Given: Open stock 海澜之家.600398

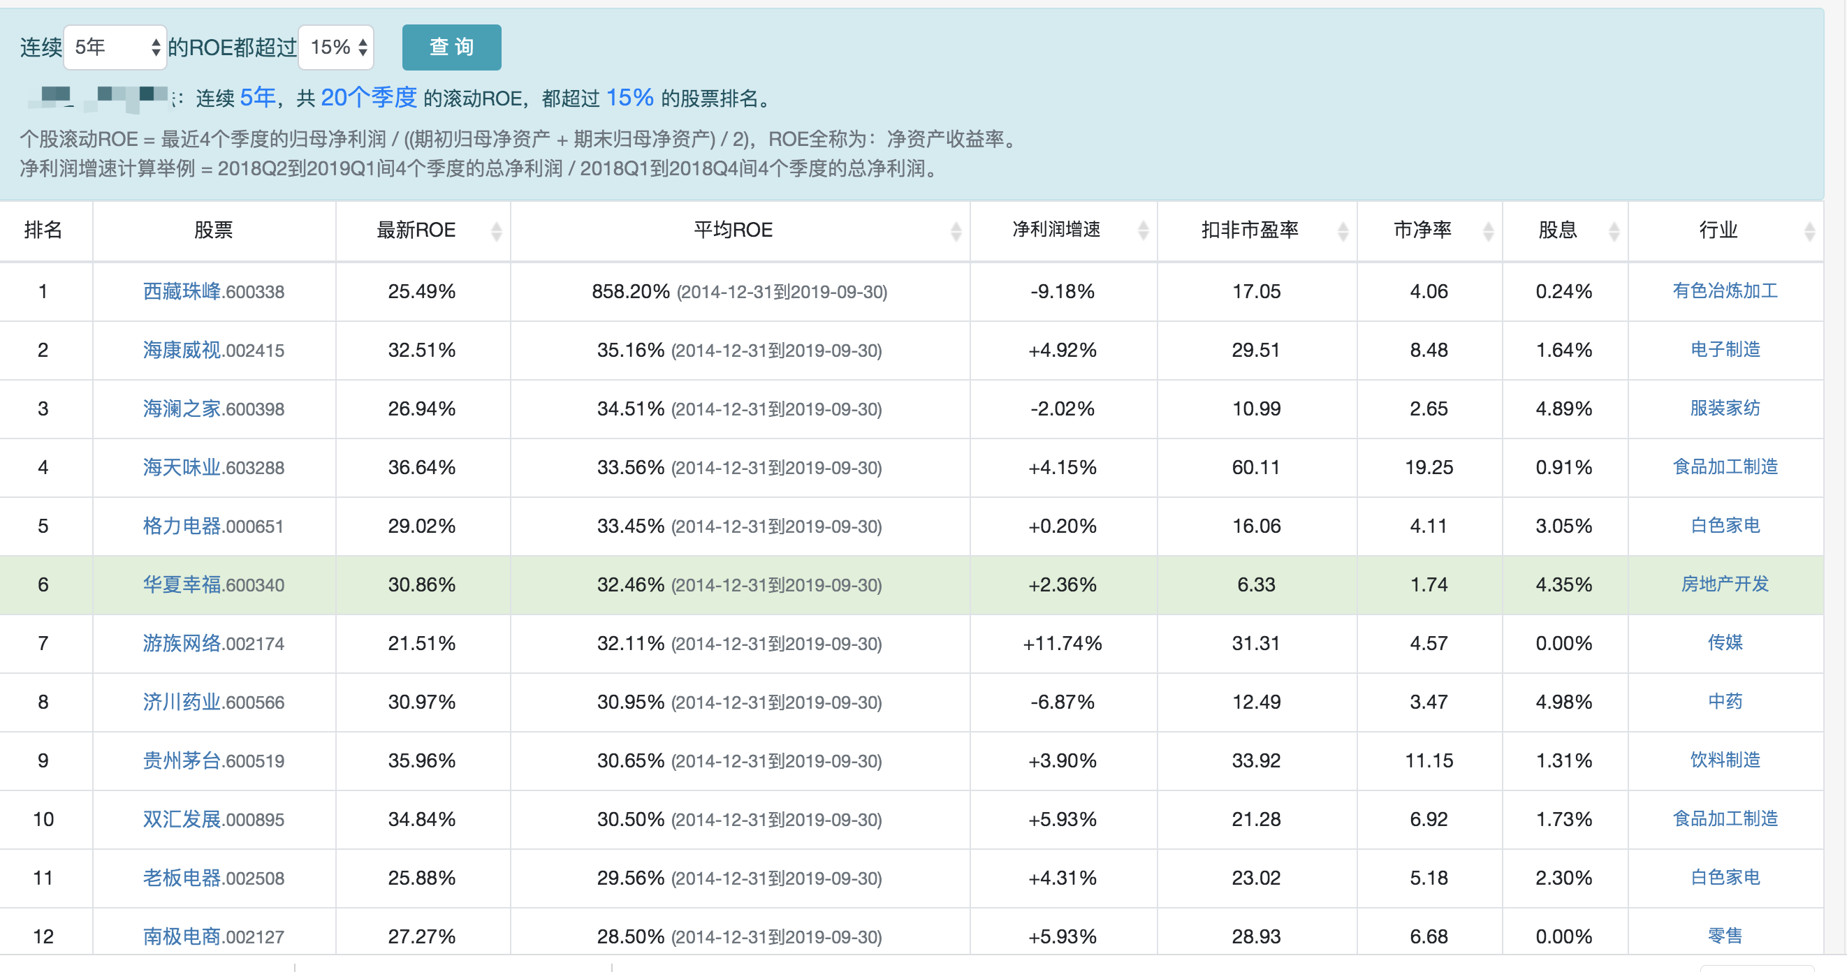Looking at the screenshot, I should [214, 408].
